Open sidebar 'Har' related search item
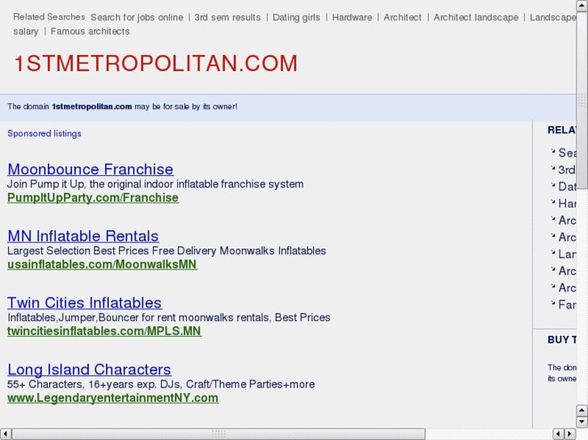 coord(567,203)
